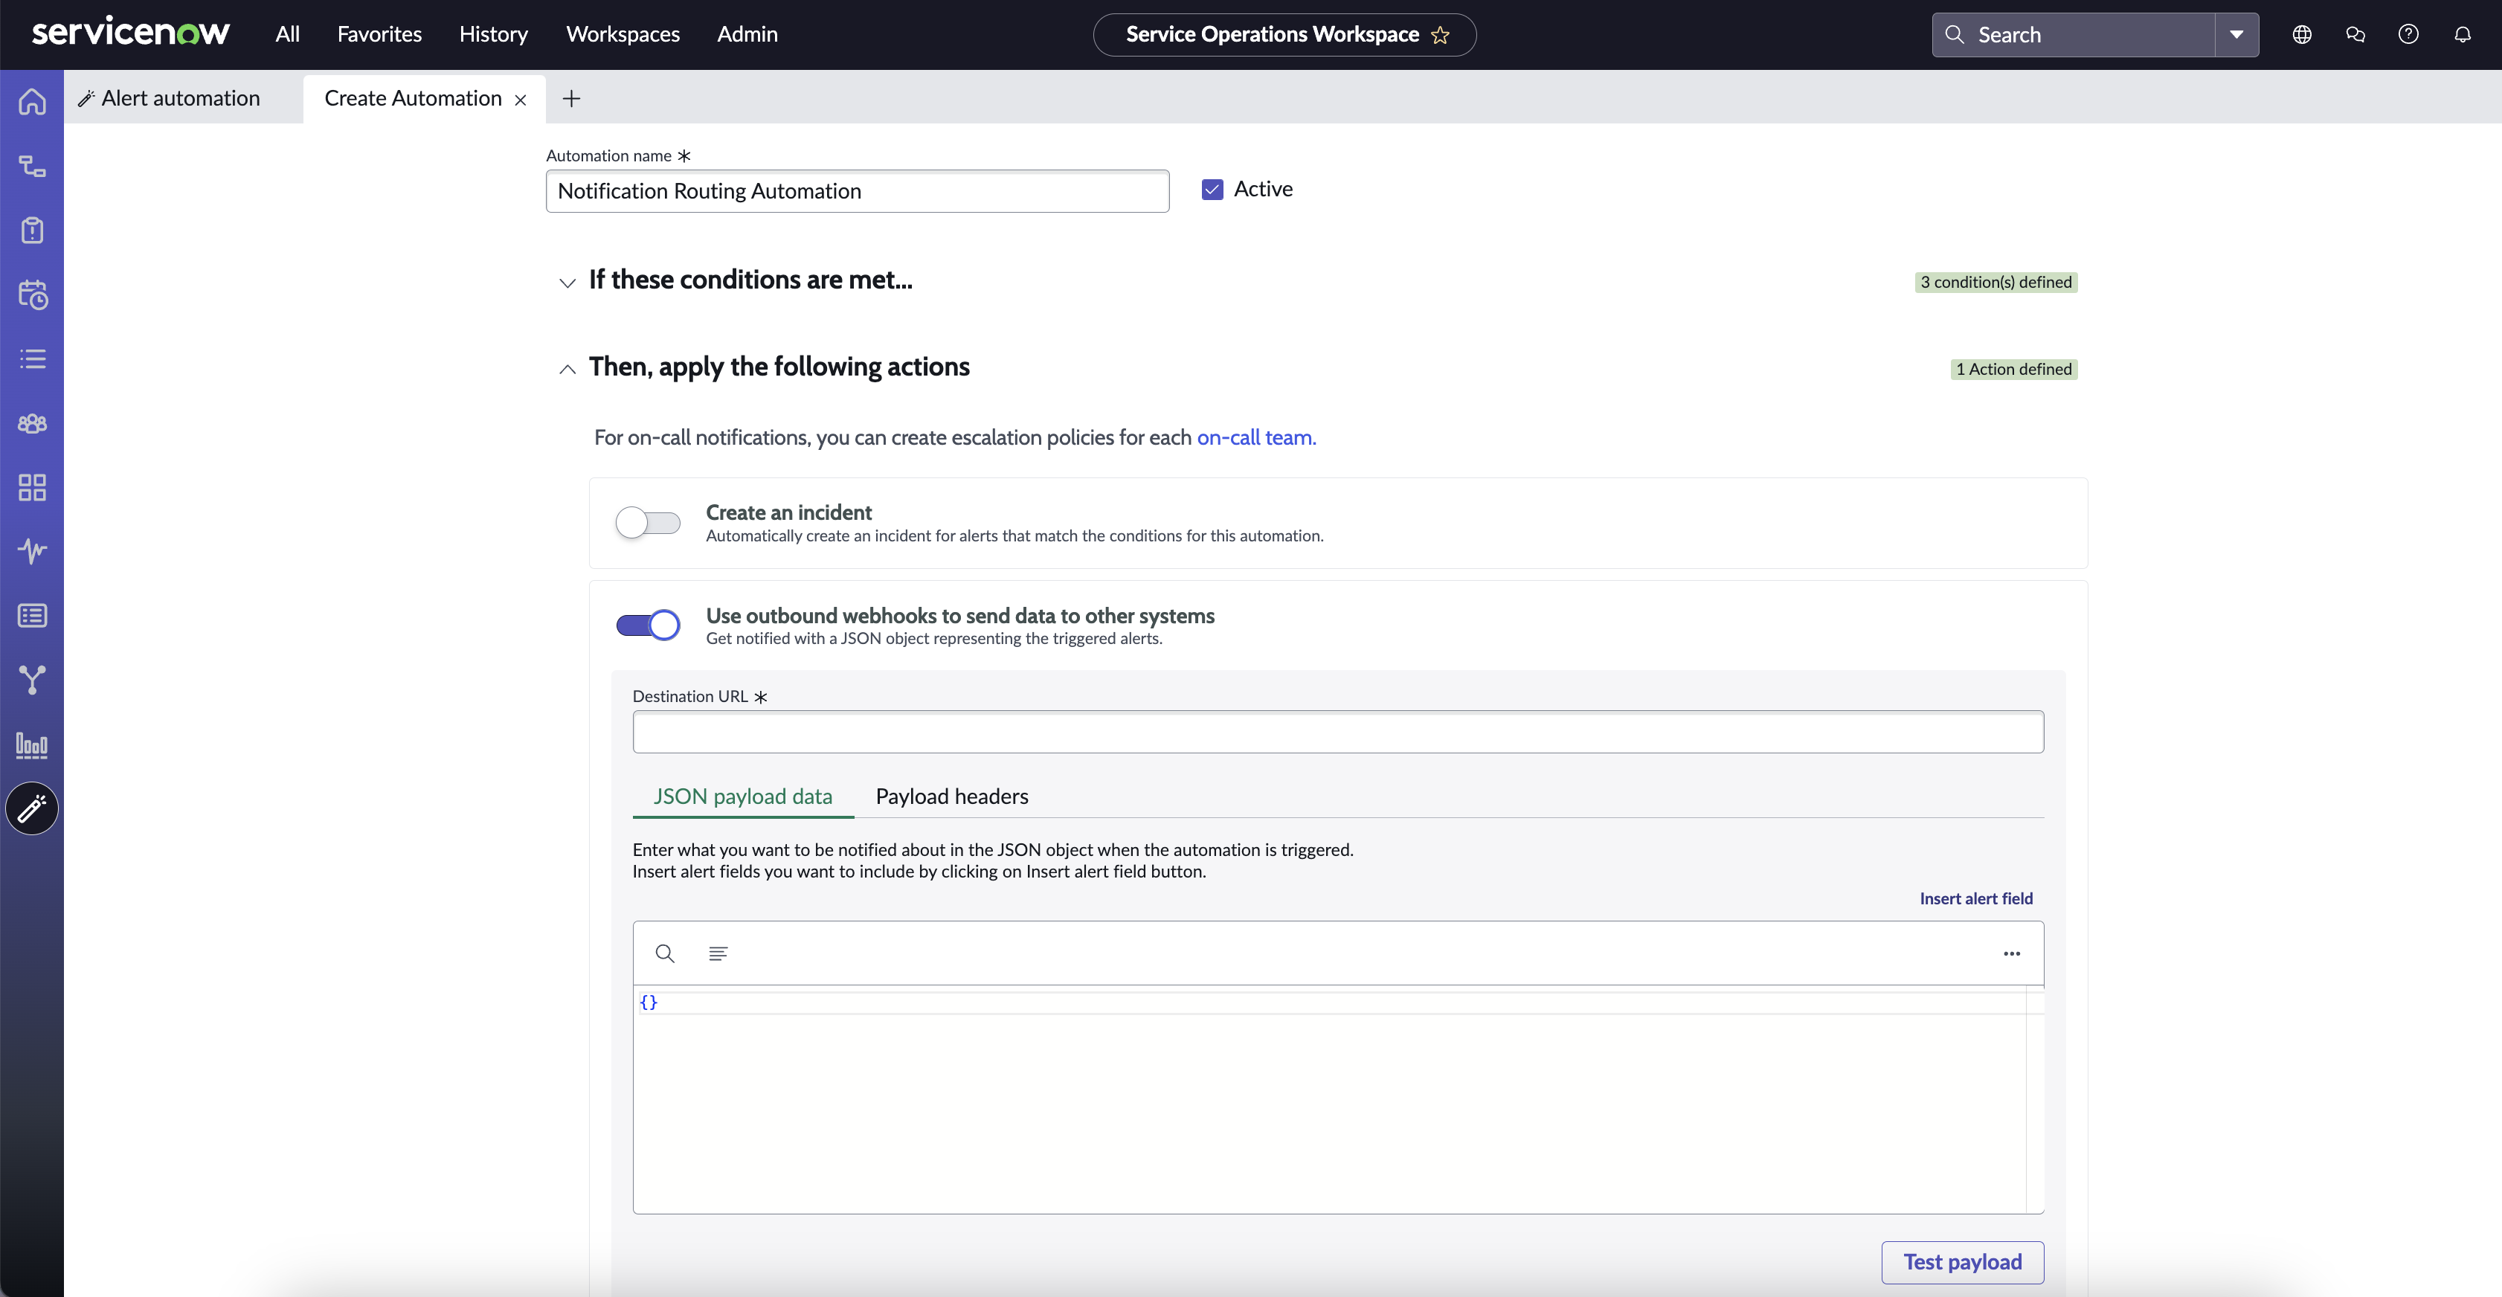Open the notifications bell icon
Viewport: 2502px width, 1297px height.
2462,34
